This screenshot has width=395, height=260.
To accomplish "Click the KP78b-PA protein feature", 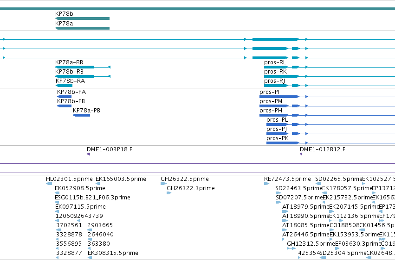I will tap(64, 97).
